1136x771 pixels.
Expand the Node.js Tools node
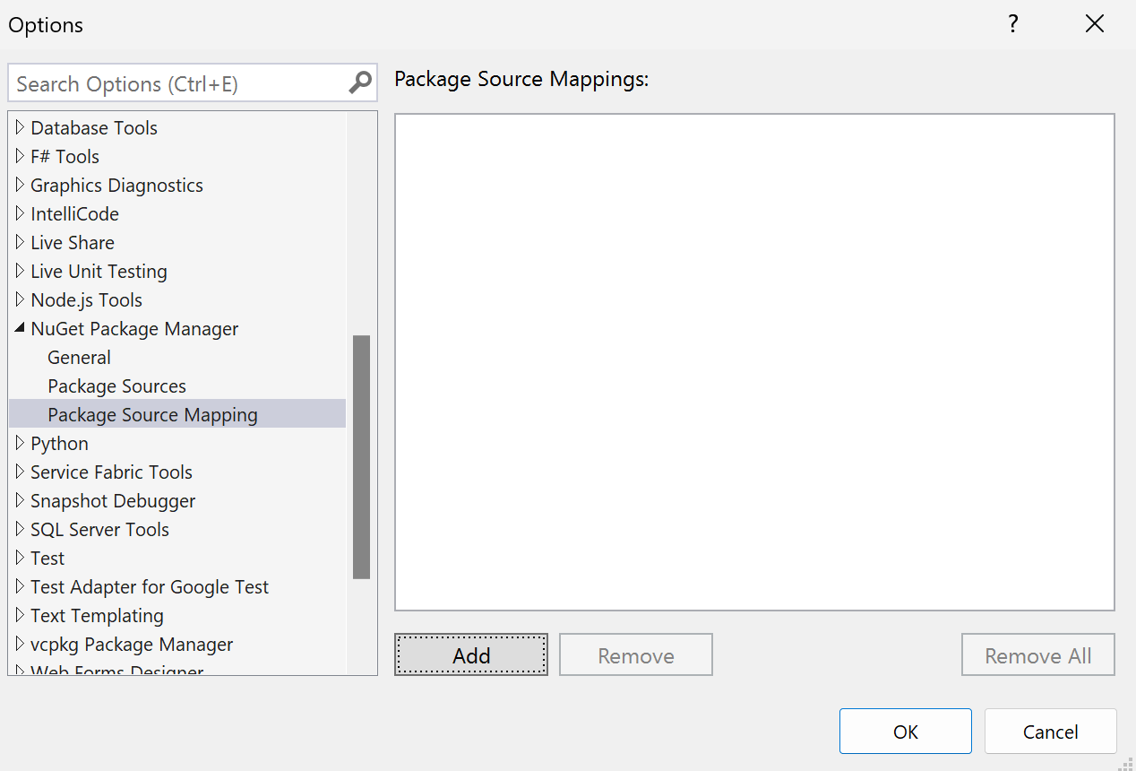point(21,299)
